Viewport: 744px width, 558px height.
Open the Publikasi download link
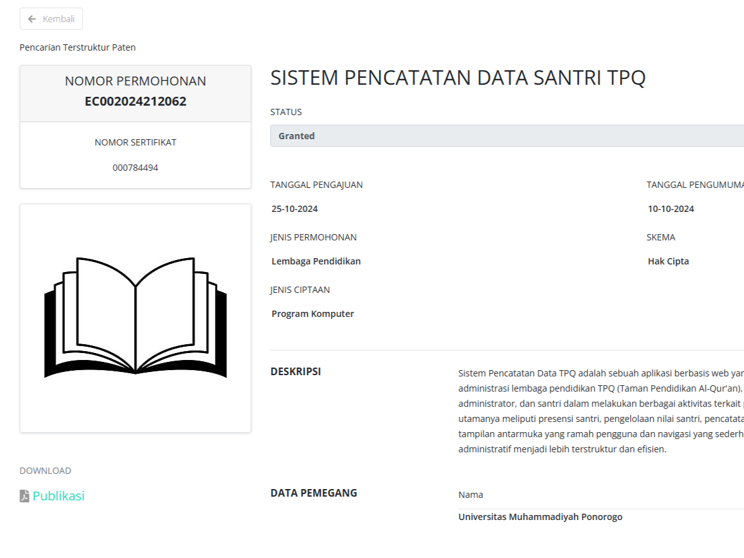coord(57,496)
